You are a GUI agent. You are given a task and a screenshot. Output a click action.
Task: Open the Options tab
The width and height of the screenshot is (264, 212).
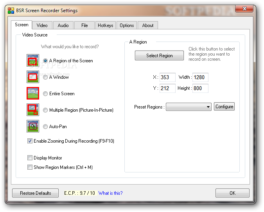click(127, 25)
